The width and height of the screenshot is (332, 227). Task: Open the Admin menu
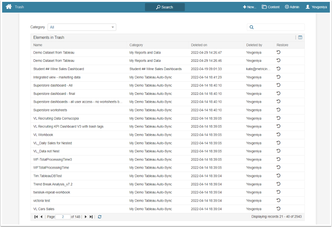point(292,7)
